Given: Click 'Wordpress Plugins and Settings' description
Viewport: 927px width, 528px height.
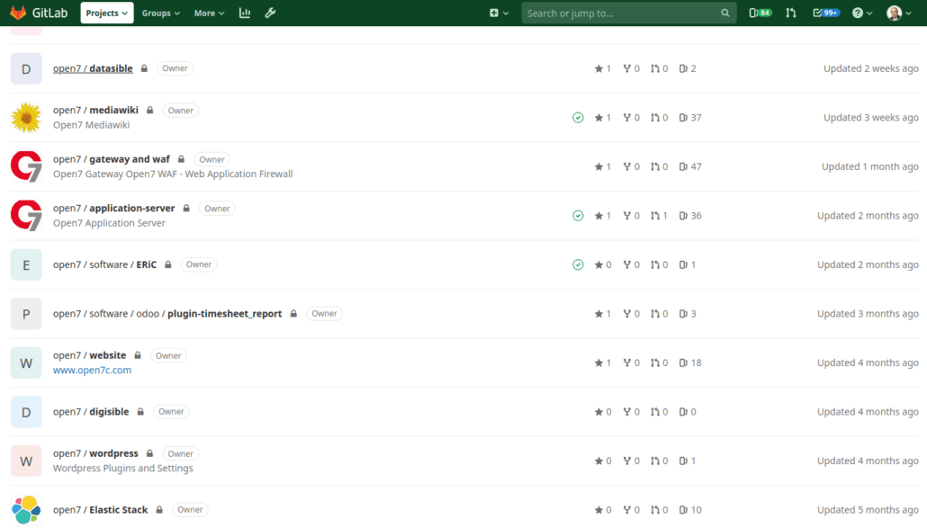Looking at the screenshot, I should tap(123, 468).
